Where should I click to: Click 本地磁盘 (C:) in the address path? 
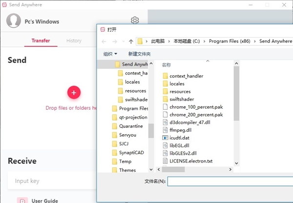point(187,41)
